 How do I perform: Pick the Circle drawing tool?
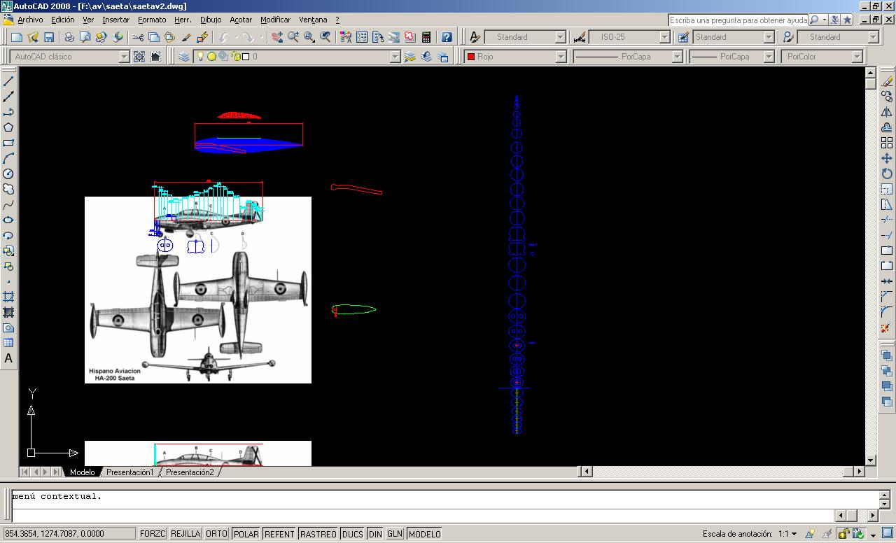pos(8,174)
